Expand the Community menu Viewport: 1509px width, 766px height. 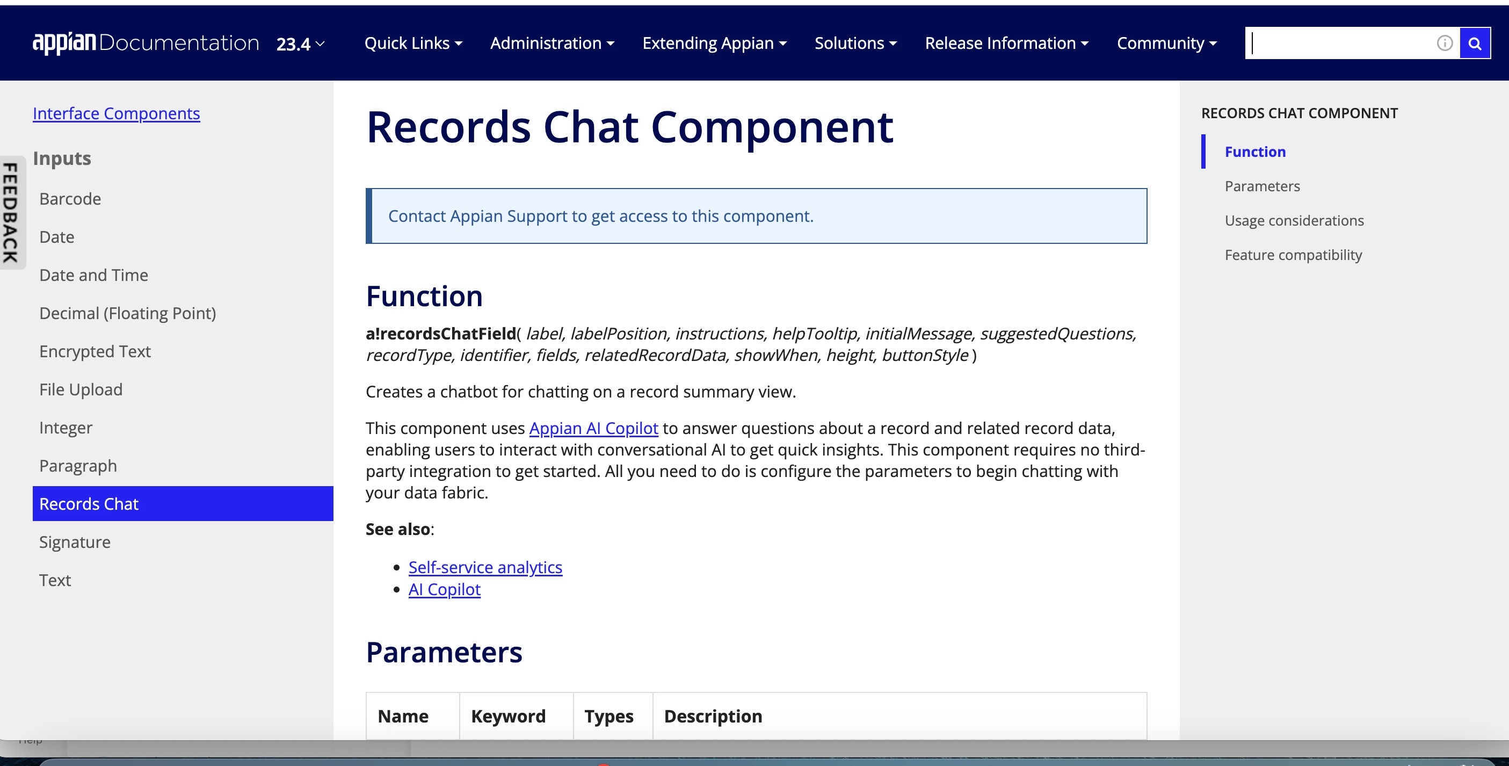point(1166,43)
